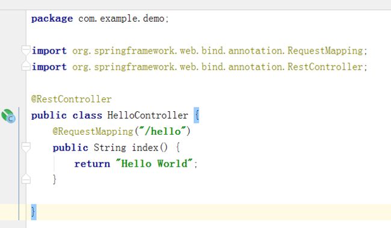The height and width of the screenshot is (228, 391).
Task: Click the second 'import' keyword
Action: click(49, 67)
